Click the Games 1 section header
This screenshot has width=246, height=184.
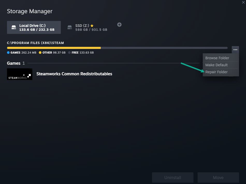[x=16, y=63]
